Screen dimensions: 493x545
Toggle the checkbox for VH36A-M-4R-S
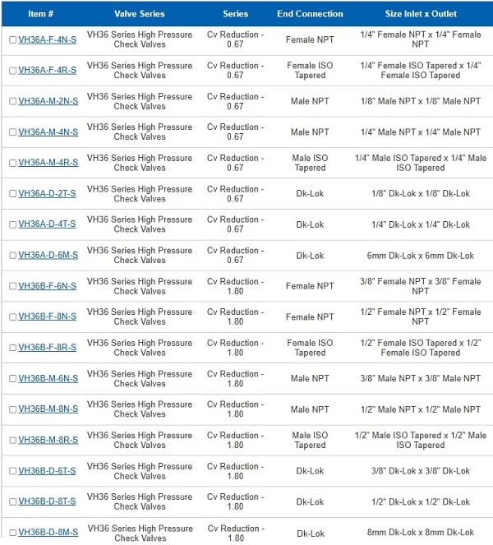[12, 163]
